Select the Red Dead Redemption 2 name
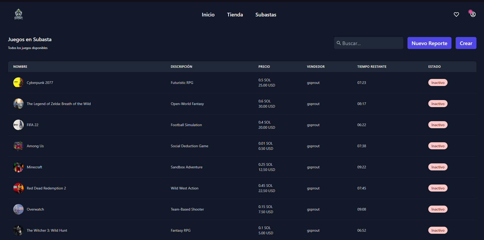Viewport: 484px width, 240px height. [46, 188]
